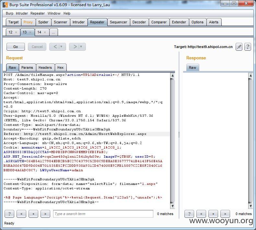Select the response Raw view tab
Screen dimensions: 256x230
click(x=192, y=67)
